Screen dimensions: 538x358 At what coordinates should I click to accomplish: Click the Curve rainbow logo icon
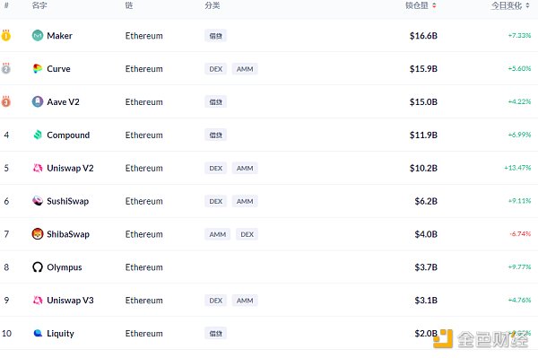pos(38,69)
